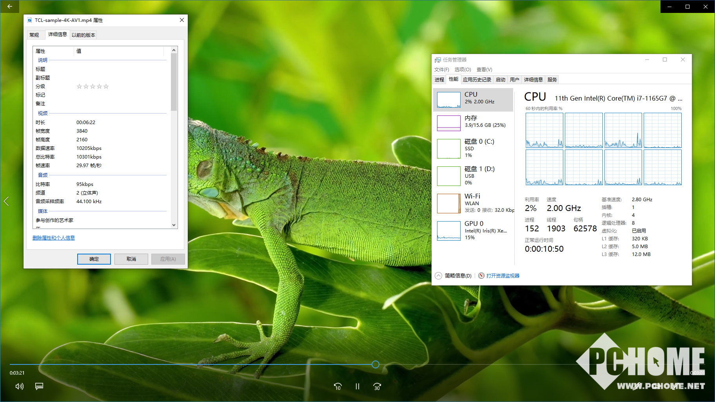The image size is (715, 402).
Task: Select the 内存 memory graph thumbnail
Action: tap(449, 123)
